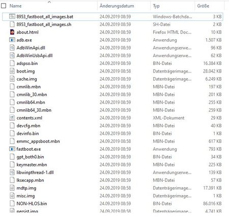Select the keymaster.mbn row
The image size is (229, 217).
click(x=112, y=164)
